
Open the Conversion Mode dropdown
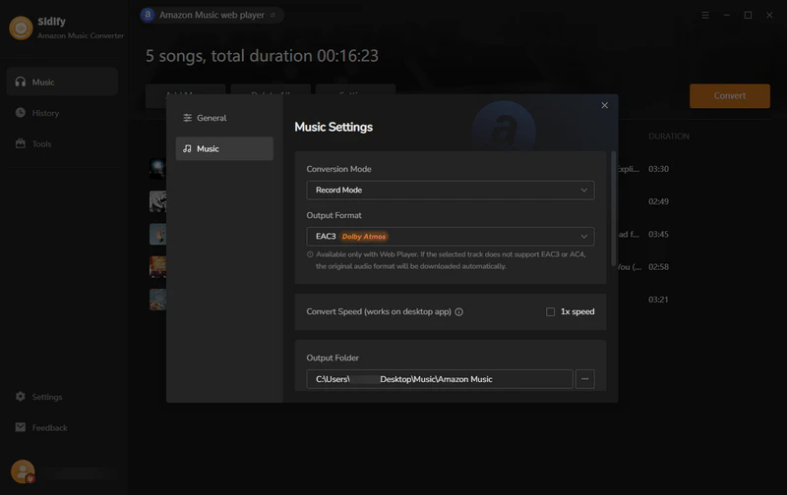(451, 190)
